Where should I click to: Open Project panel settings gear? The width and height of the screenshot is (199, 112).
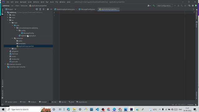[x=48, y=9]
